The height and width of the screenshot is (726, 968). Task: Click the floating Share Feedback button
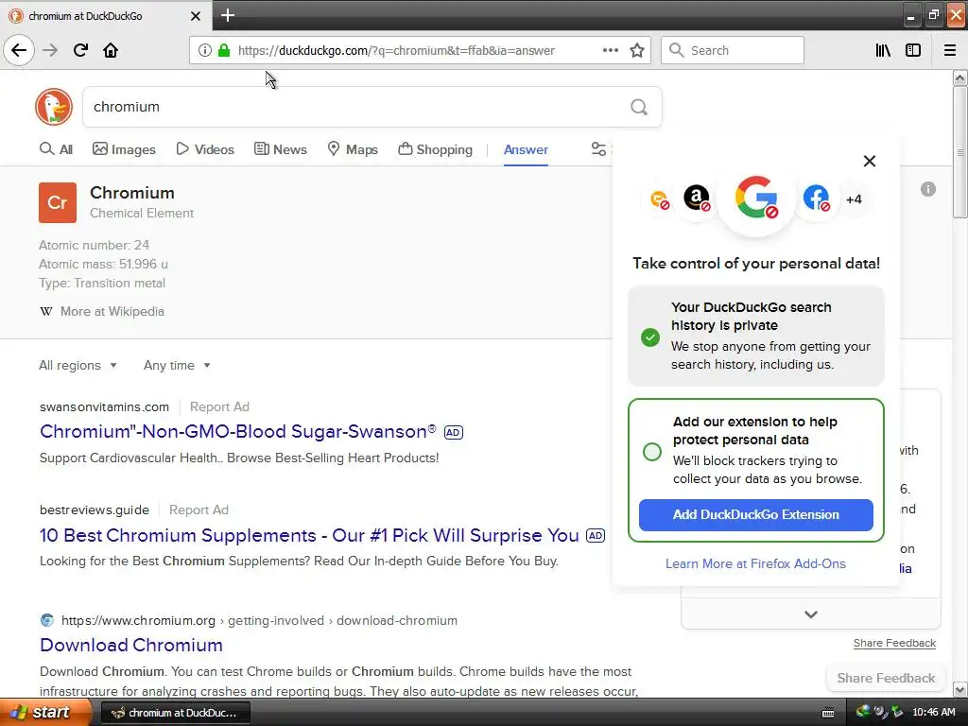point(886,678)
